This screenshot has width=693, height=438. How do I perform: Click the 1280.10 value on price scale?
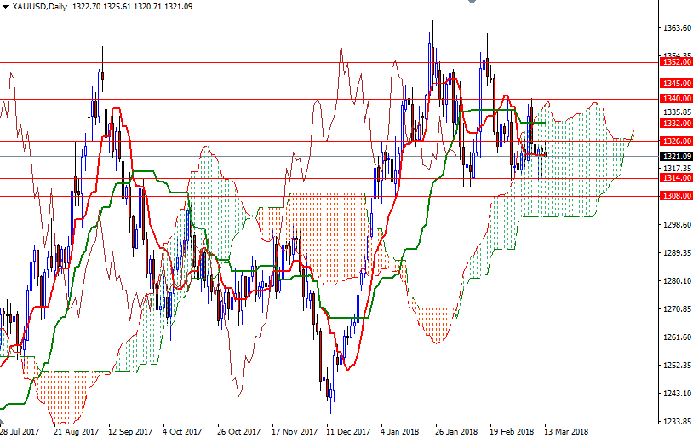[676, 281]
